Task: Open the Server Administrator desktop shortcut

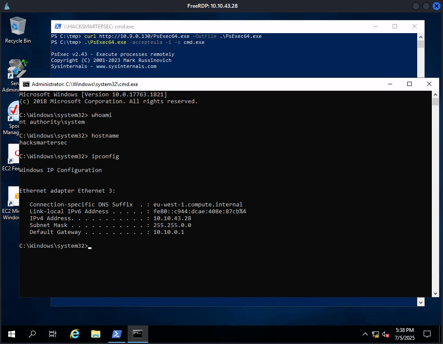Action: (x=11, y=76)
